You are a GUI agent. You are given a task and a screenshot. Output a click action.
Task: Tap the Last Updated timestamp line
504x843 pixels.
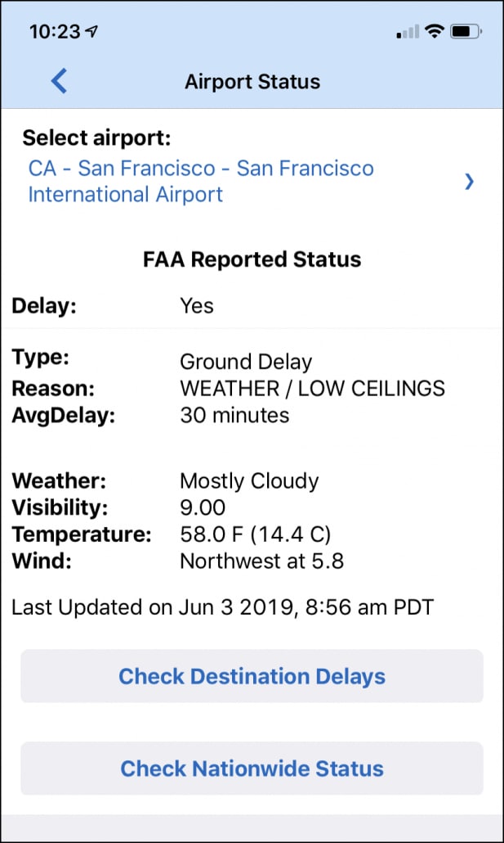tap(222, 607)
